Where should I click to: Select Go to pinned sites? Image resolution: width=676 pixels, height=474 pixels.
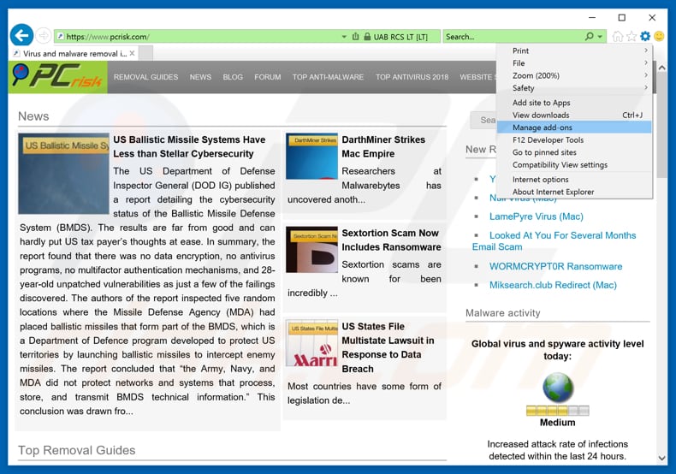(574, 152)
